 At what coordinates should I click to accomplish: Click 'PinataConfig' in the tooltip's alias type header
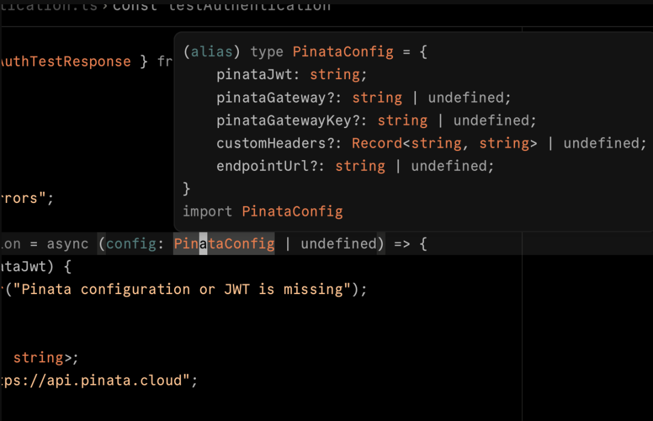[343, 52]
